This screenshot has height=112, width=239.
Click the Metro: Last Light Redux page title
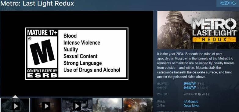[37, 3]
